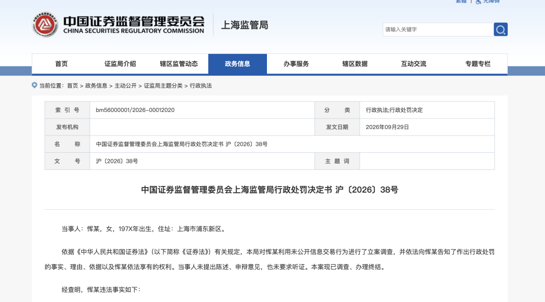Open the 辖区数据 navigation tab
The width and height of the screenshot is (545, 302).
pyautogui.click(x=355, y=64)
